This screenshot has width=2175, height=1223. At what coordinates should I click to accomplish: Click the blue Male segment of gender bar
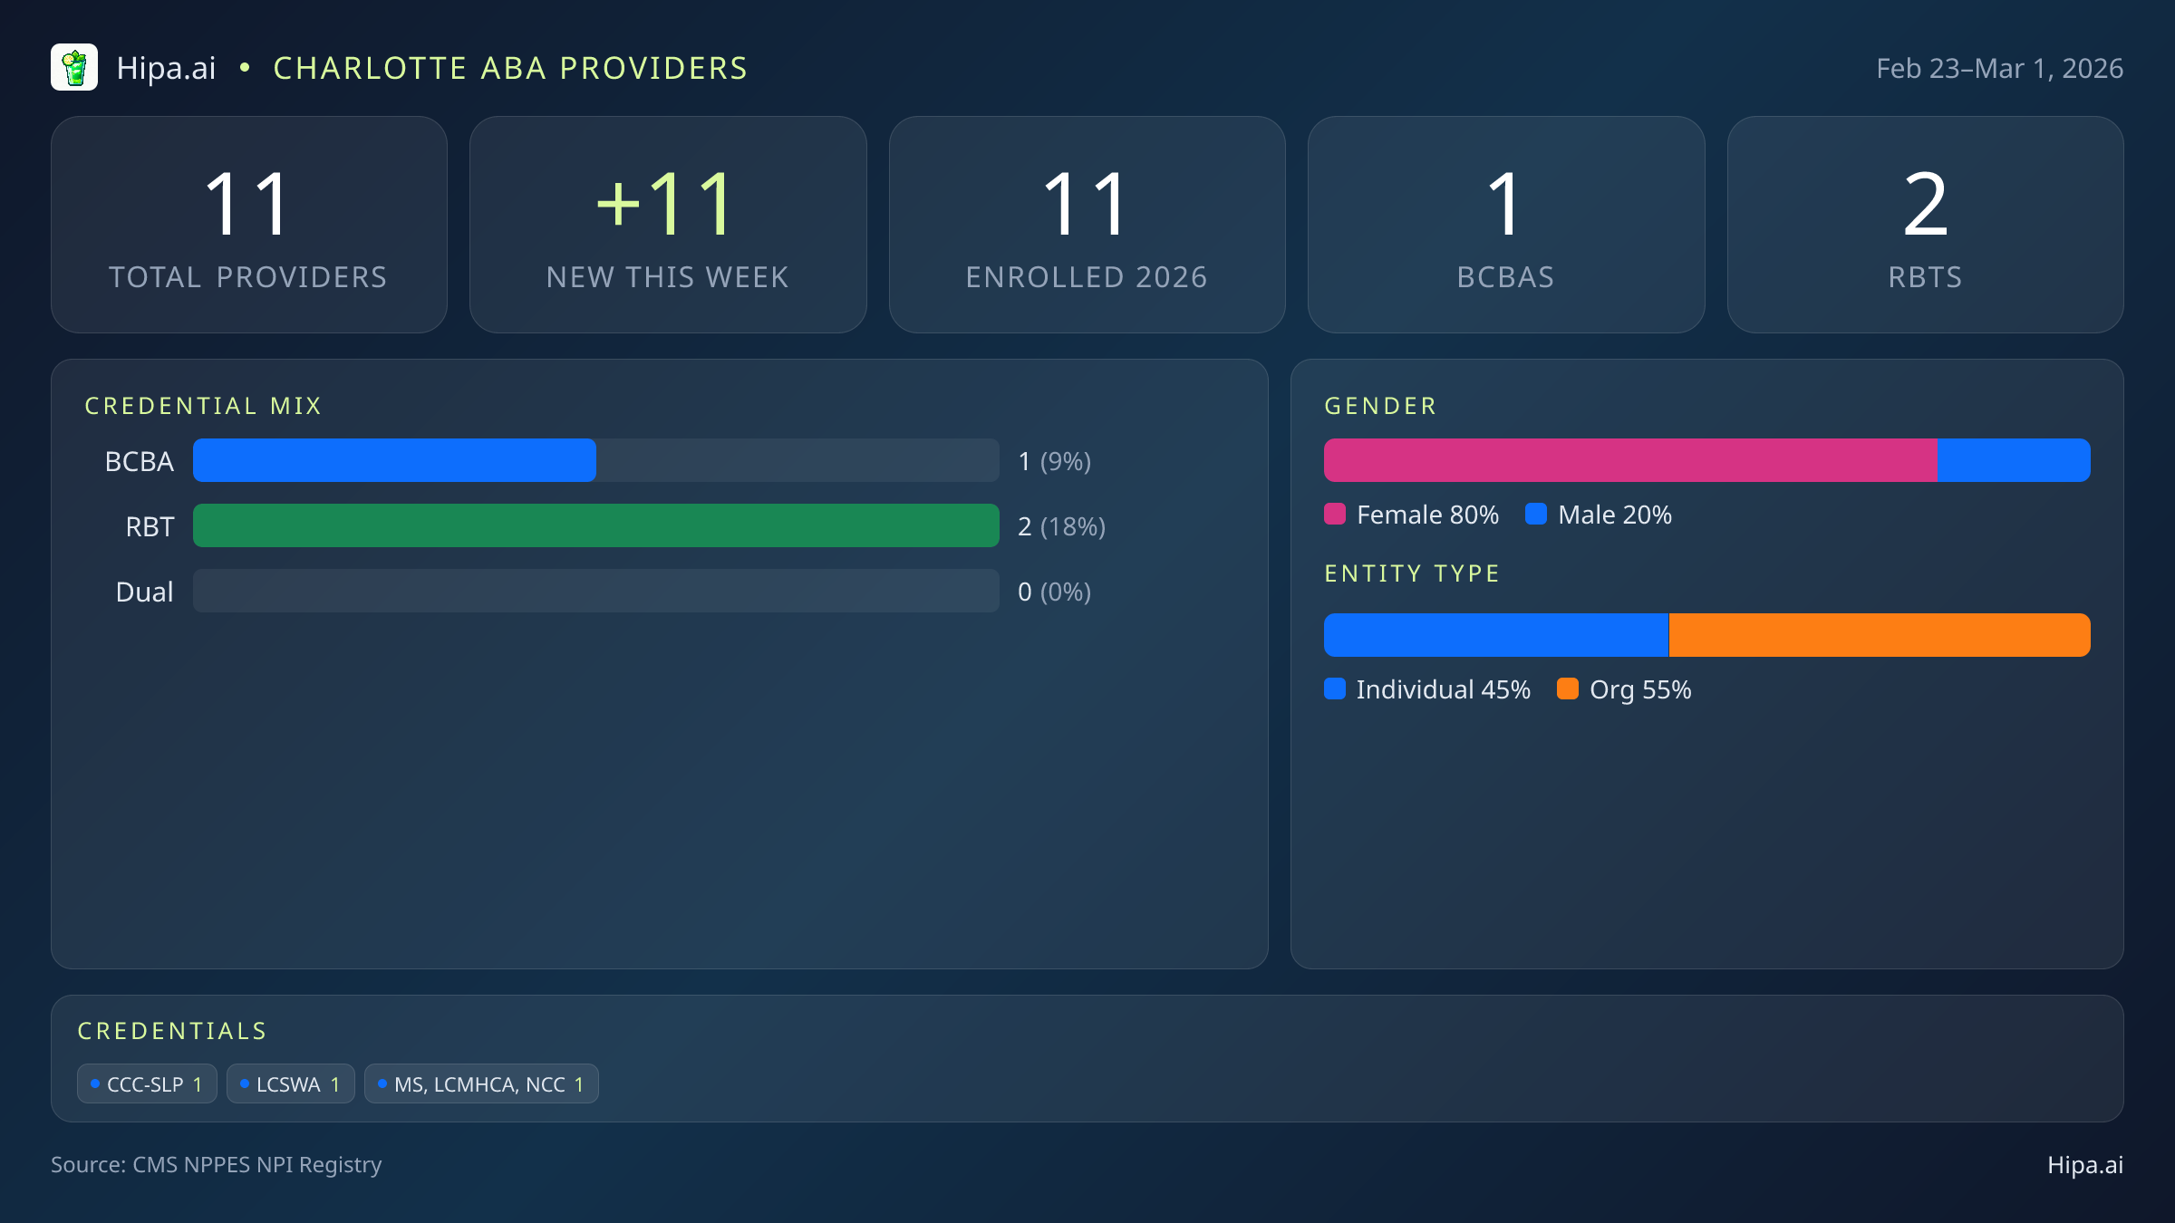[x=2014, y=460]
